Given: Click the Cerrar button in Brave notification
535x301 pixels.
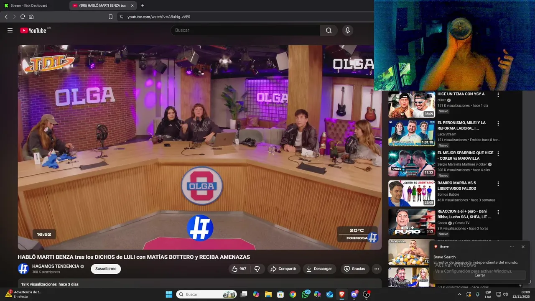Looking at the screenshot, I should (480, 275).
